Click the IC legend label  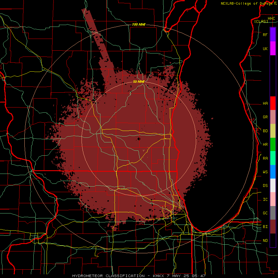click(265, 200)
